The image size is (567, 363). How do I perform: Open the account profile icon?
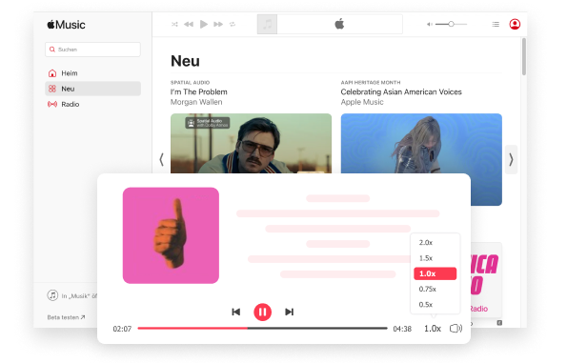pos(515,24)
